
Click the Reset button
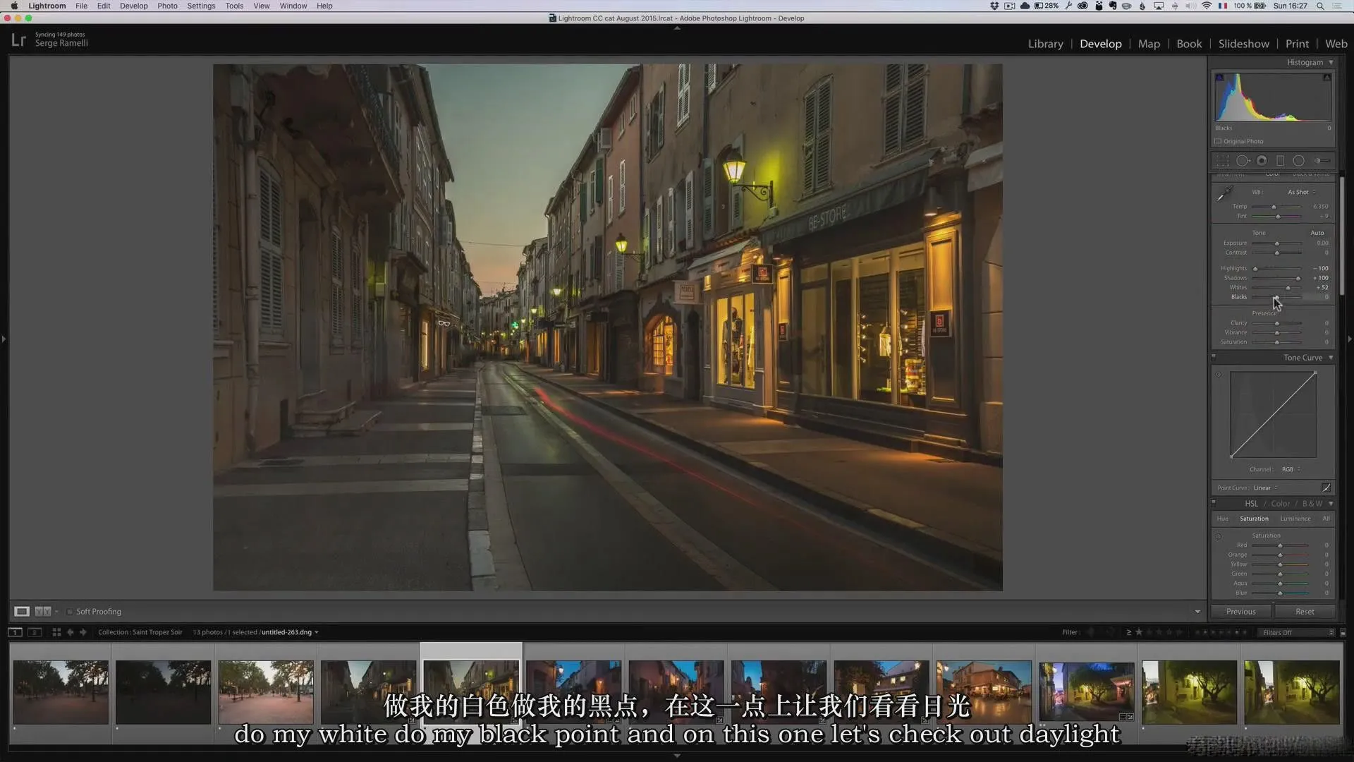[x=1304, y=611]
